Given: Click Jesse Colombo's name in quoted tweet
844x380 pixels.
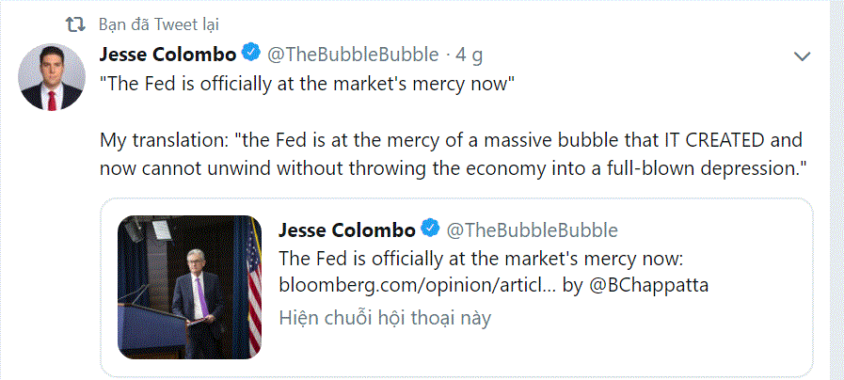Looking at the screenshot, I should (347, 230).
